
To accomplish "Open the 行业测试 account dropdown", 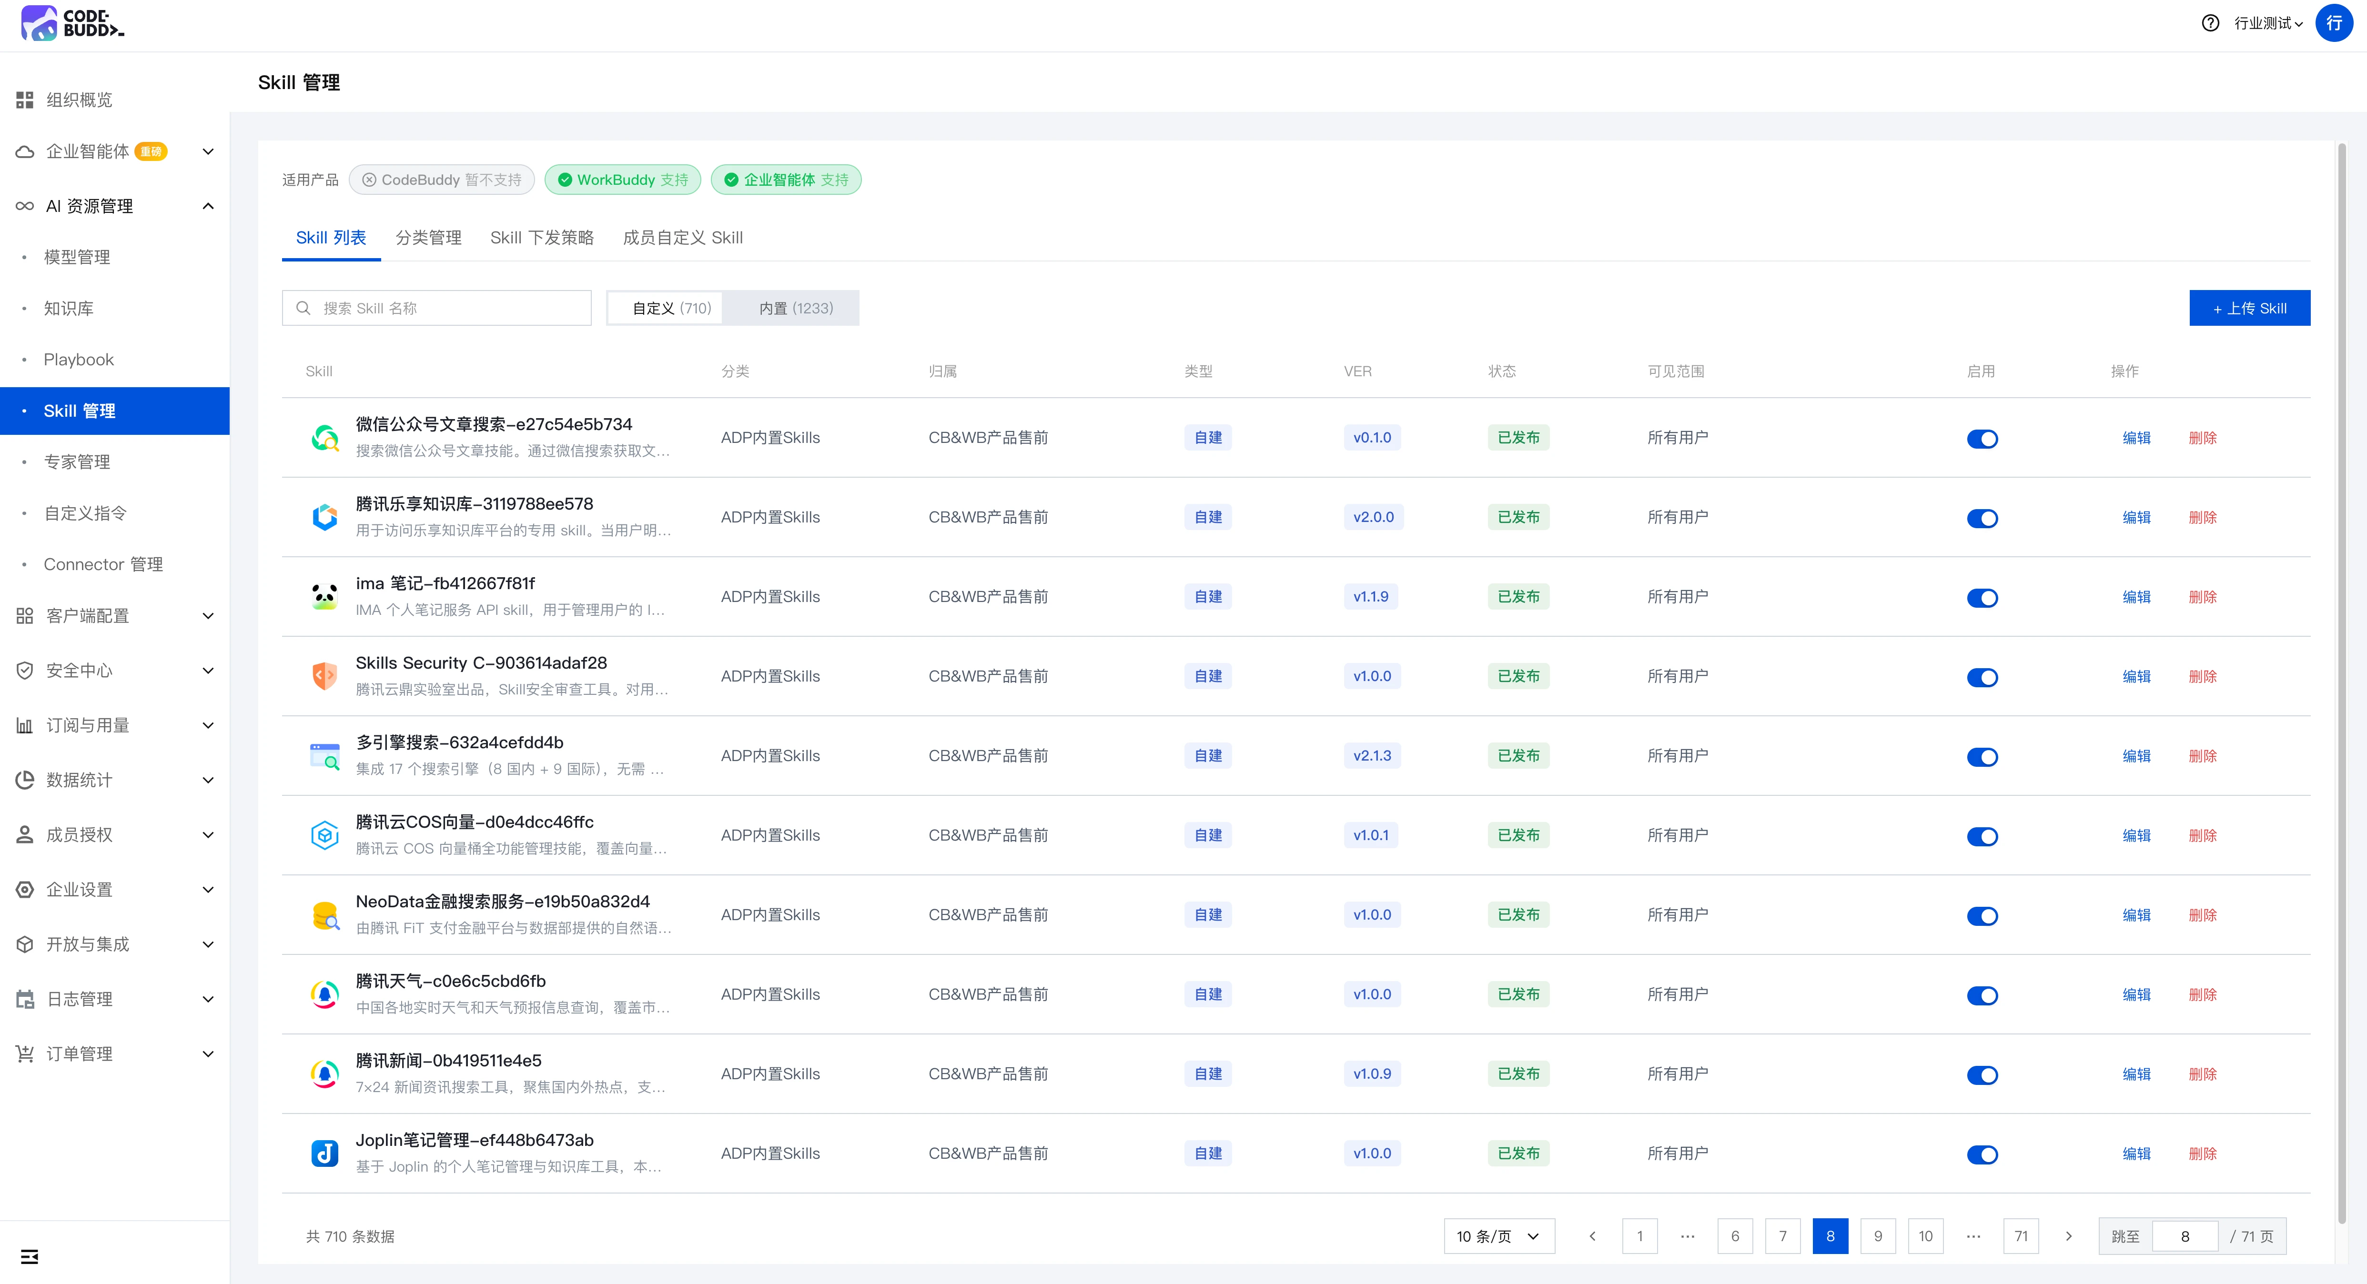I will pos(2268,24).
